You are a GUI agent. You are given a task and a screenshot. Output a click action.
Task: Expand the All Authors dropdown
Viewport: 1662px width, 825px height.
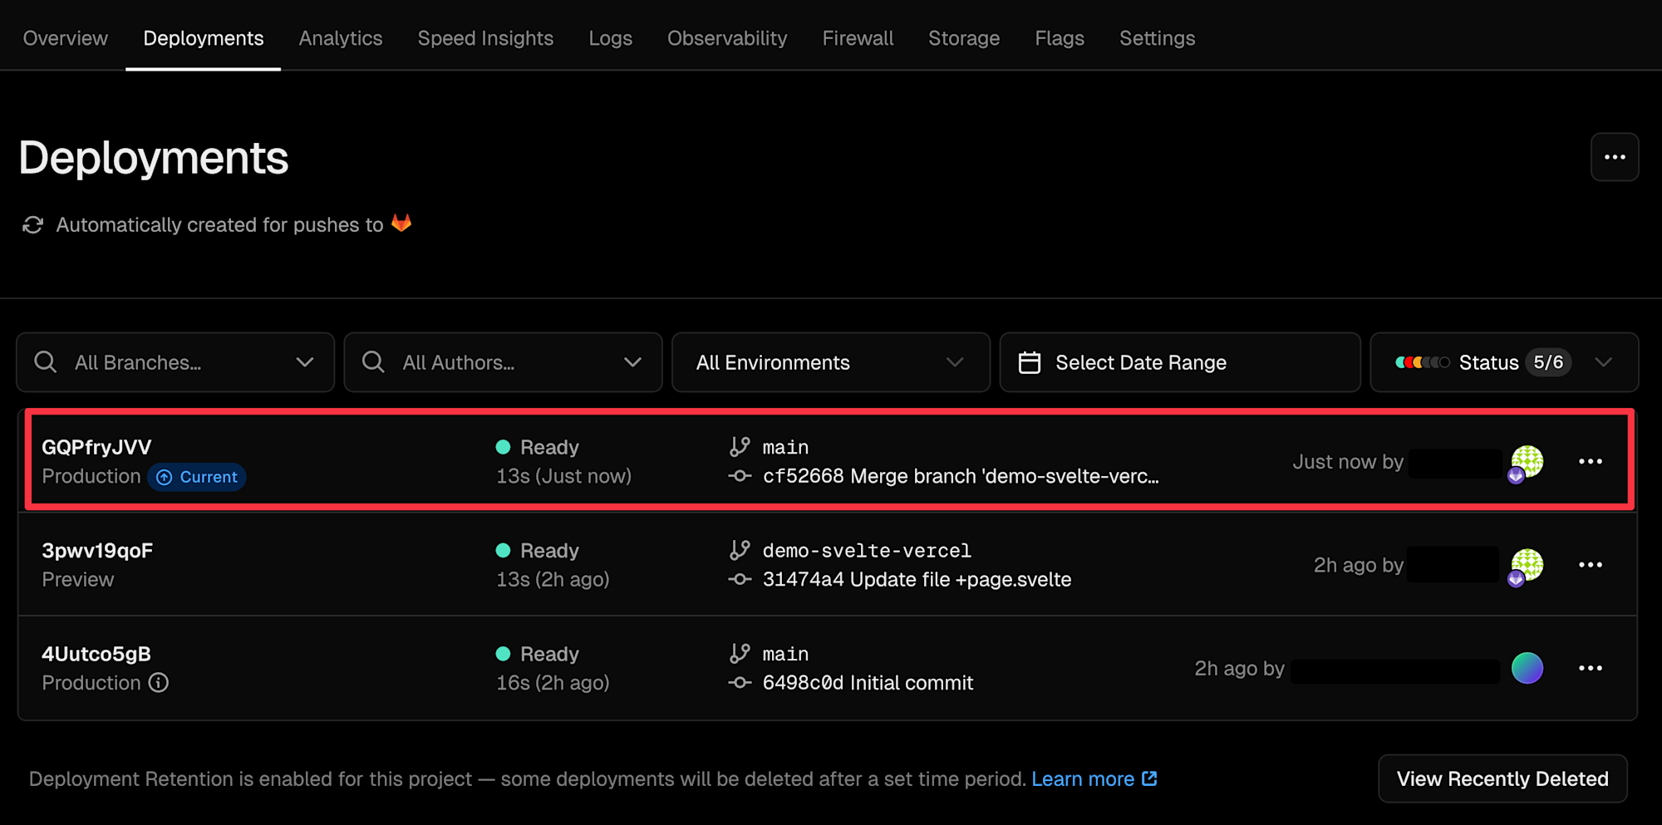tap(632, 363)
